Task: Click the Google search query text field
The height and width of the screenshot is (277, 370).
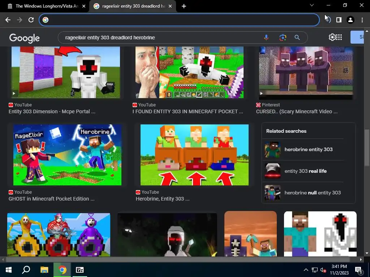Action: 160,38
